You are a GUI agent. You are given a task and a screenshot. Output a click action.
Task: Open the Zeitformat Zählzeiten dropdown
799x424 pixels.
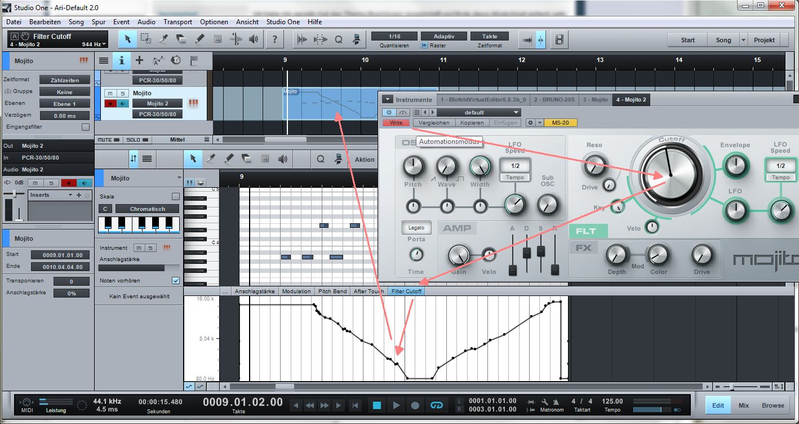click(x=64, y=80)
